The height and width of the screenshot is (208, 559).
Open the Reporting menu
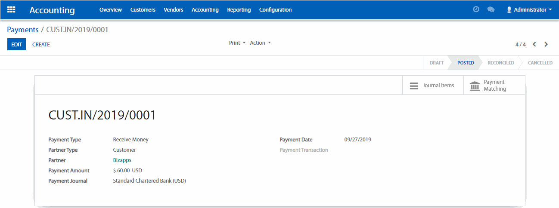[239, 9]
